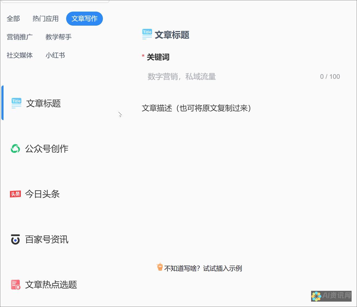Click the Title icon beside 文章标题 in sidebar
This screenshot has height=307, width=357.
click(x=16, y=103)
